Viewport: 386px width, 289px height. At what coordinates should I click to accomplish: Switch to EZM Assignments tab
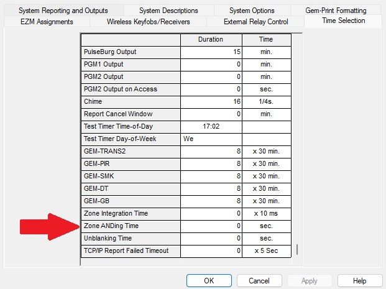click(x=46, y=22)
